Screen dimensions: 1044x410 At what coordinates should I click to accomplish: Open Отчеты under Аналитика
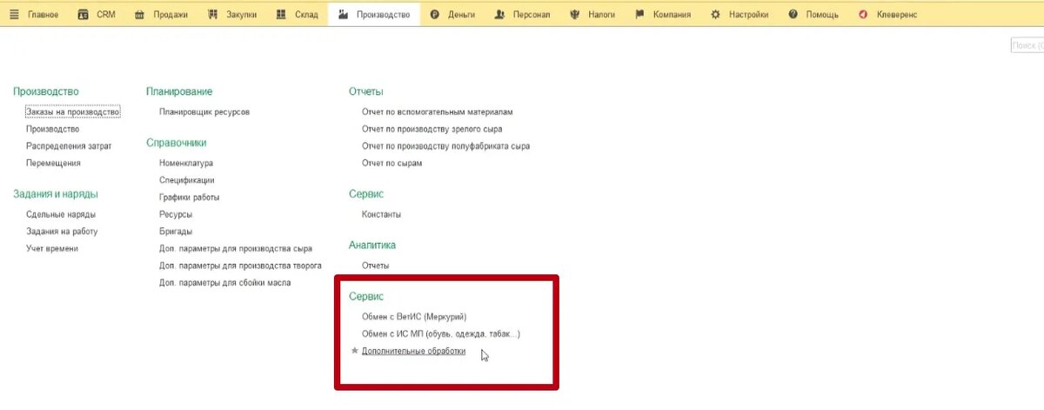point(375,265)
